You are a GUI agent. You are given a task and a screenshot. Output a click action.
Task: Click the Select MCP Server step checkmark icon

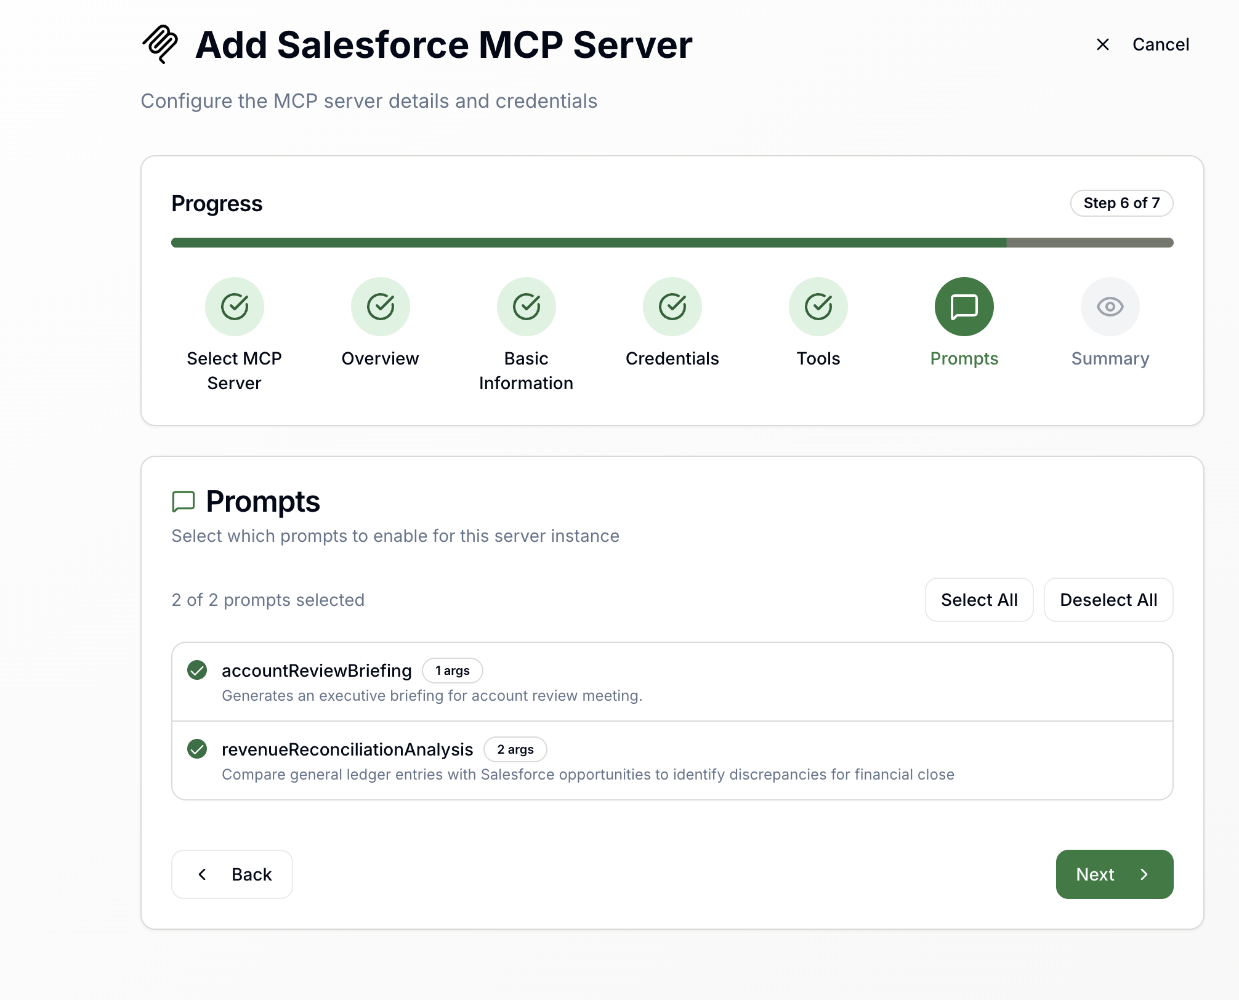click(235, 307)
